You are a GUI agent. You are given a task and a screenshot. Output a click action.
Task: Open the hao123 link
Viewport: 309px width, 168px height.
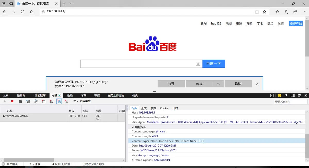click(216, 24)
